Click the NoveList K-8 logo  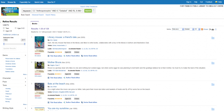10,12
